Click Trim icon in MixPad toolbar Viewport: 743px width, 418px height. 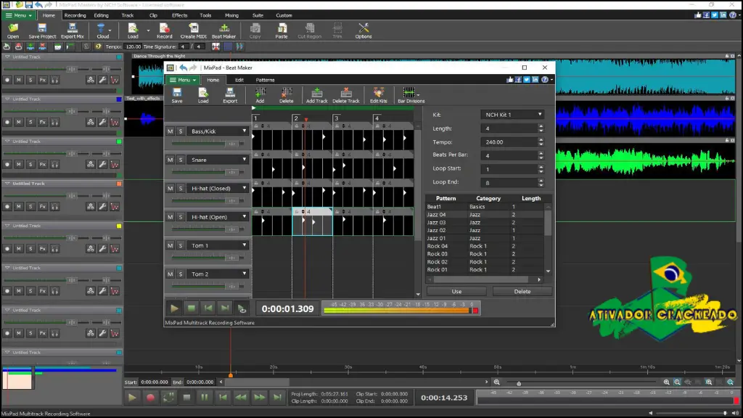click(337, 30)
